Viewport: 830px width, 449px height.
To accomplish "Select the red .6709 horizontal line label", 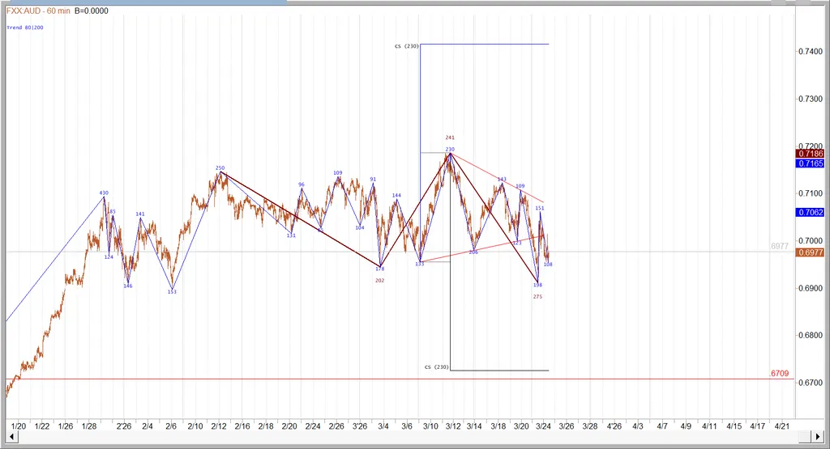I will tap(779, 373).
